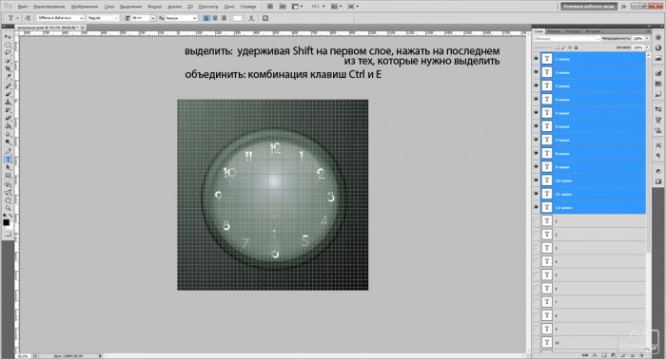Hide the '12 копия' layer

[536, 207]
